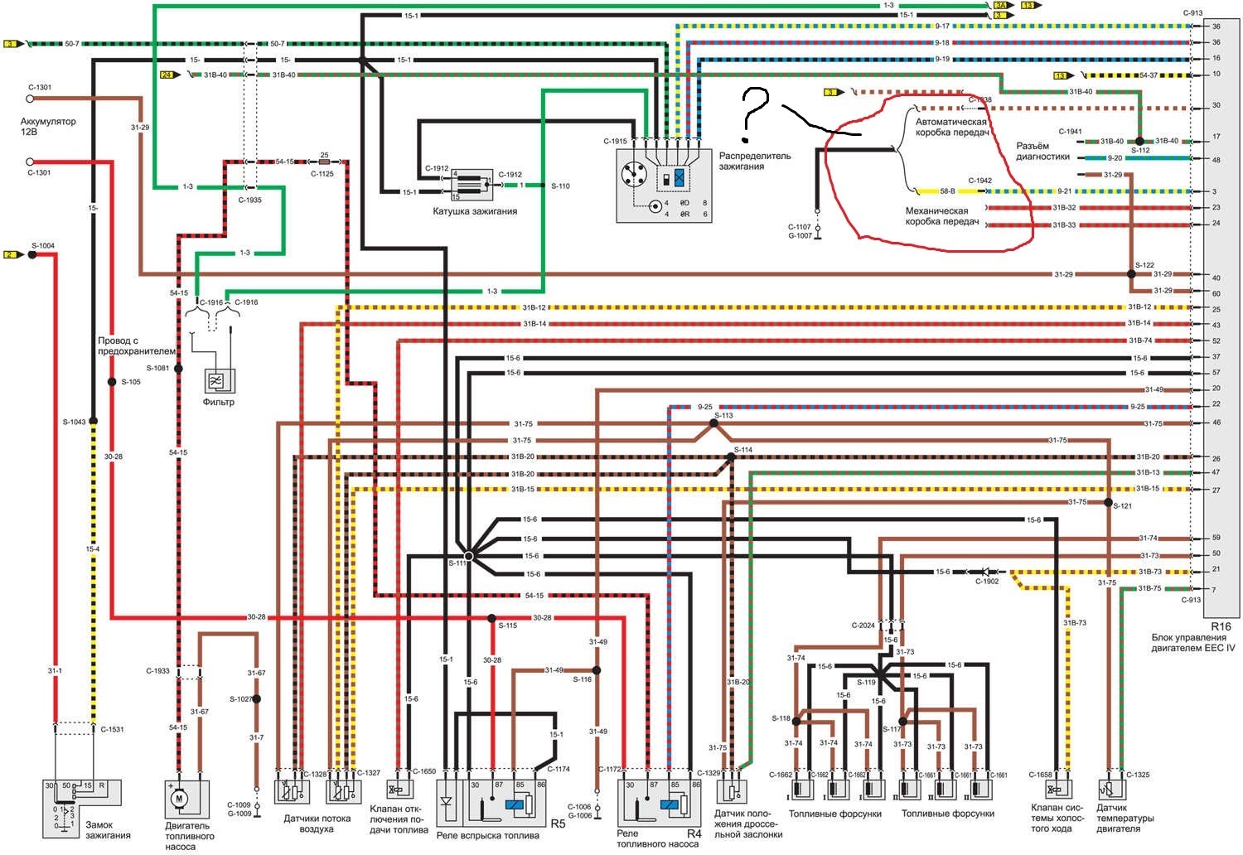Click the idle air valve symbol C-1658
The image size is (1243, 855).
(1058, 790)
